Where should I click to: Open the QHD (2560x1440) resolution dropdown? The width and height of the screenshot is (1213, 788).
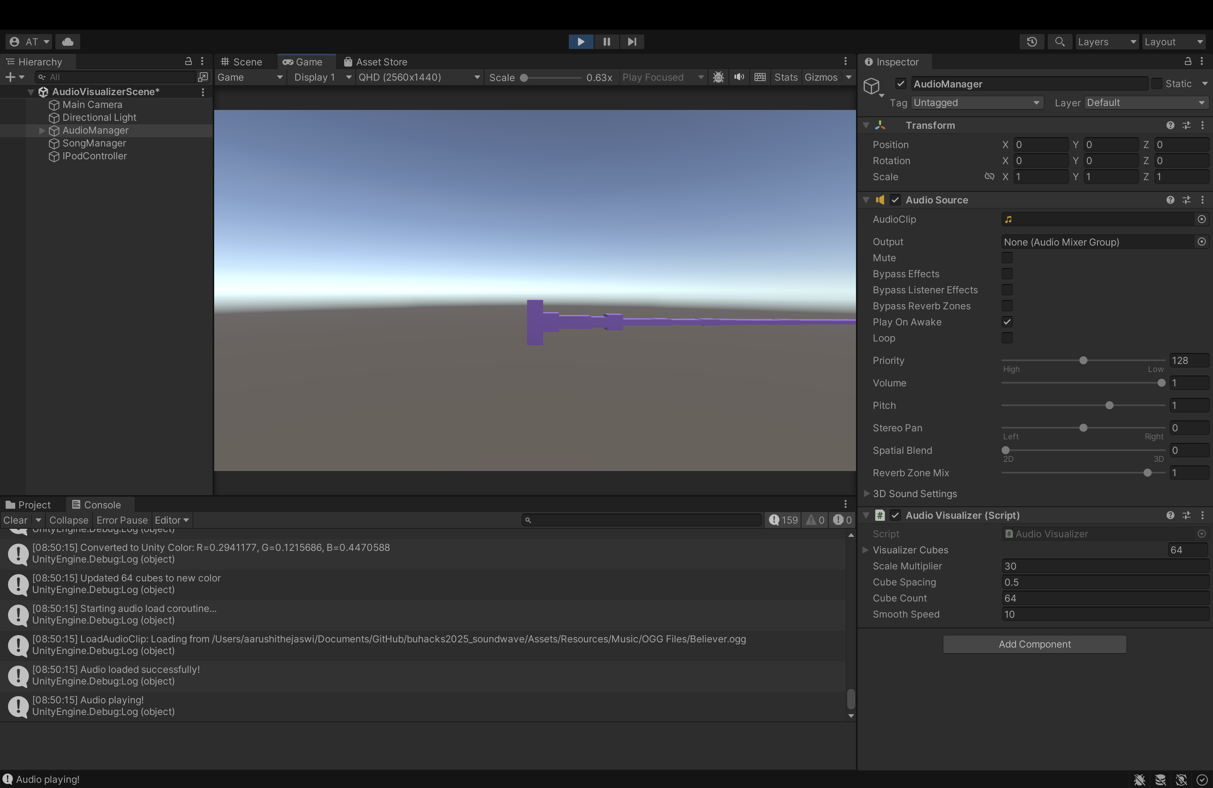(419, 77)
